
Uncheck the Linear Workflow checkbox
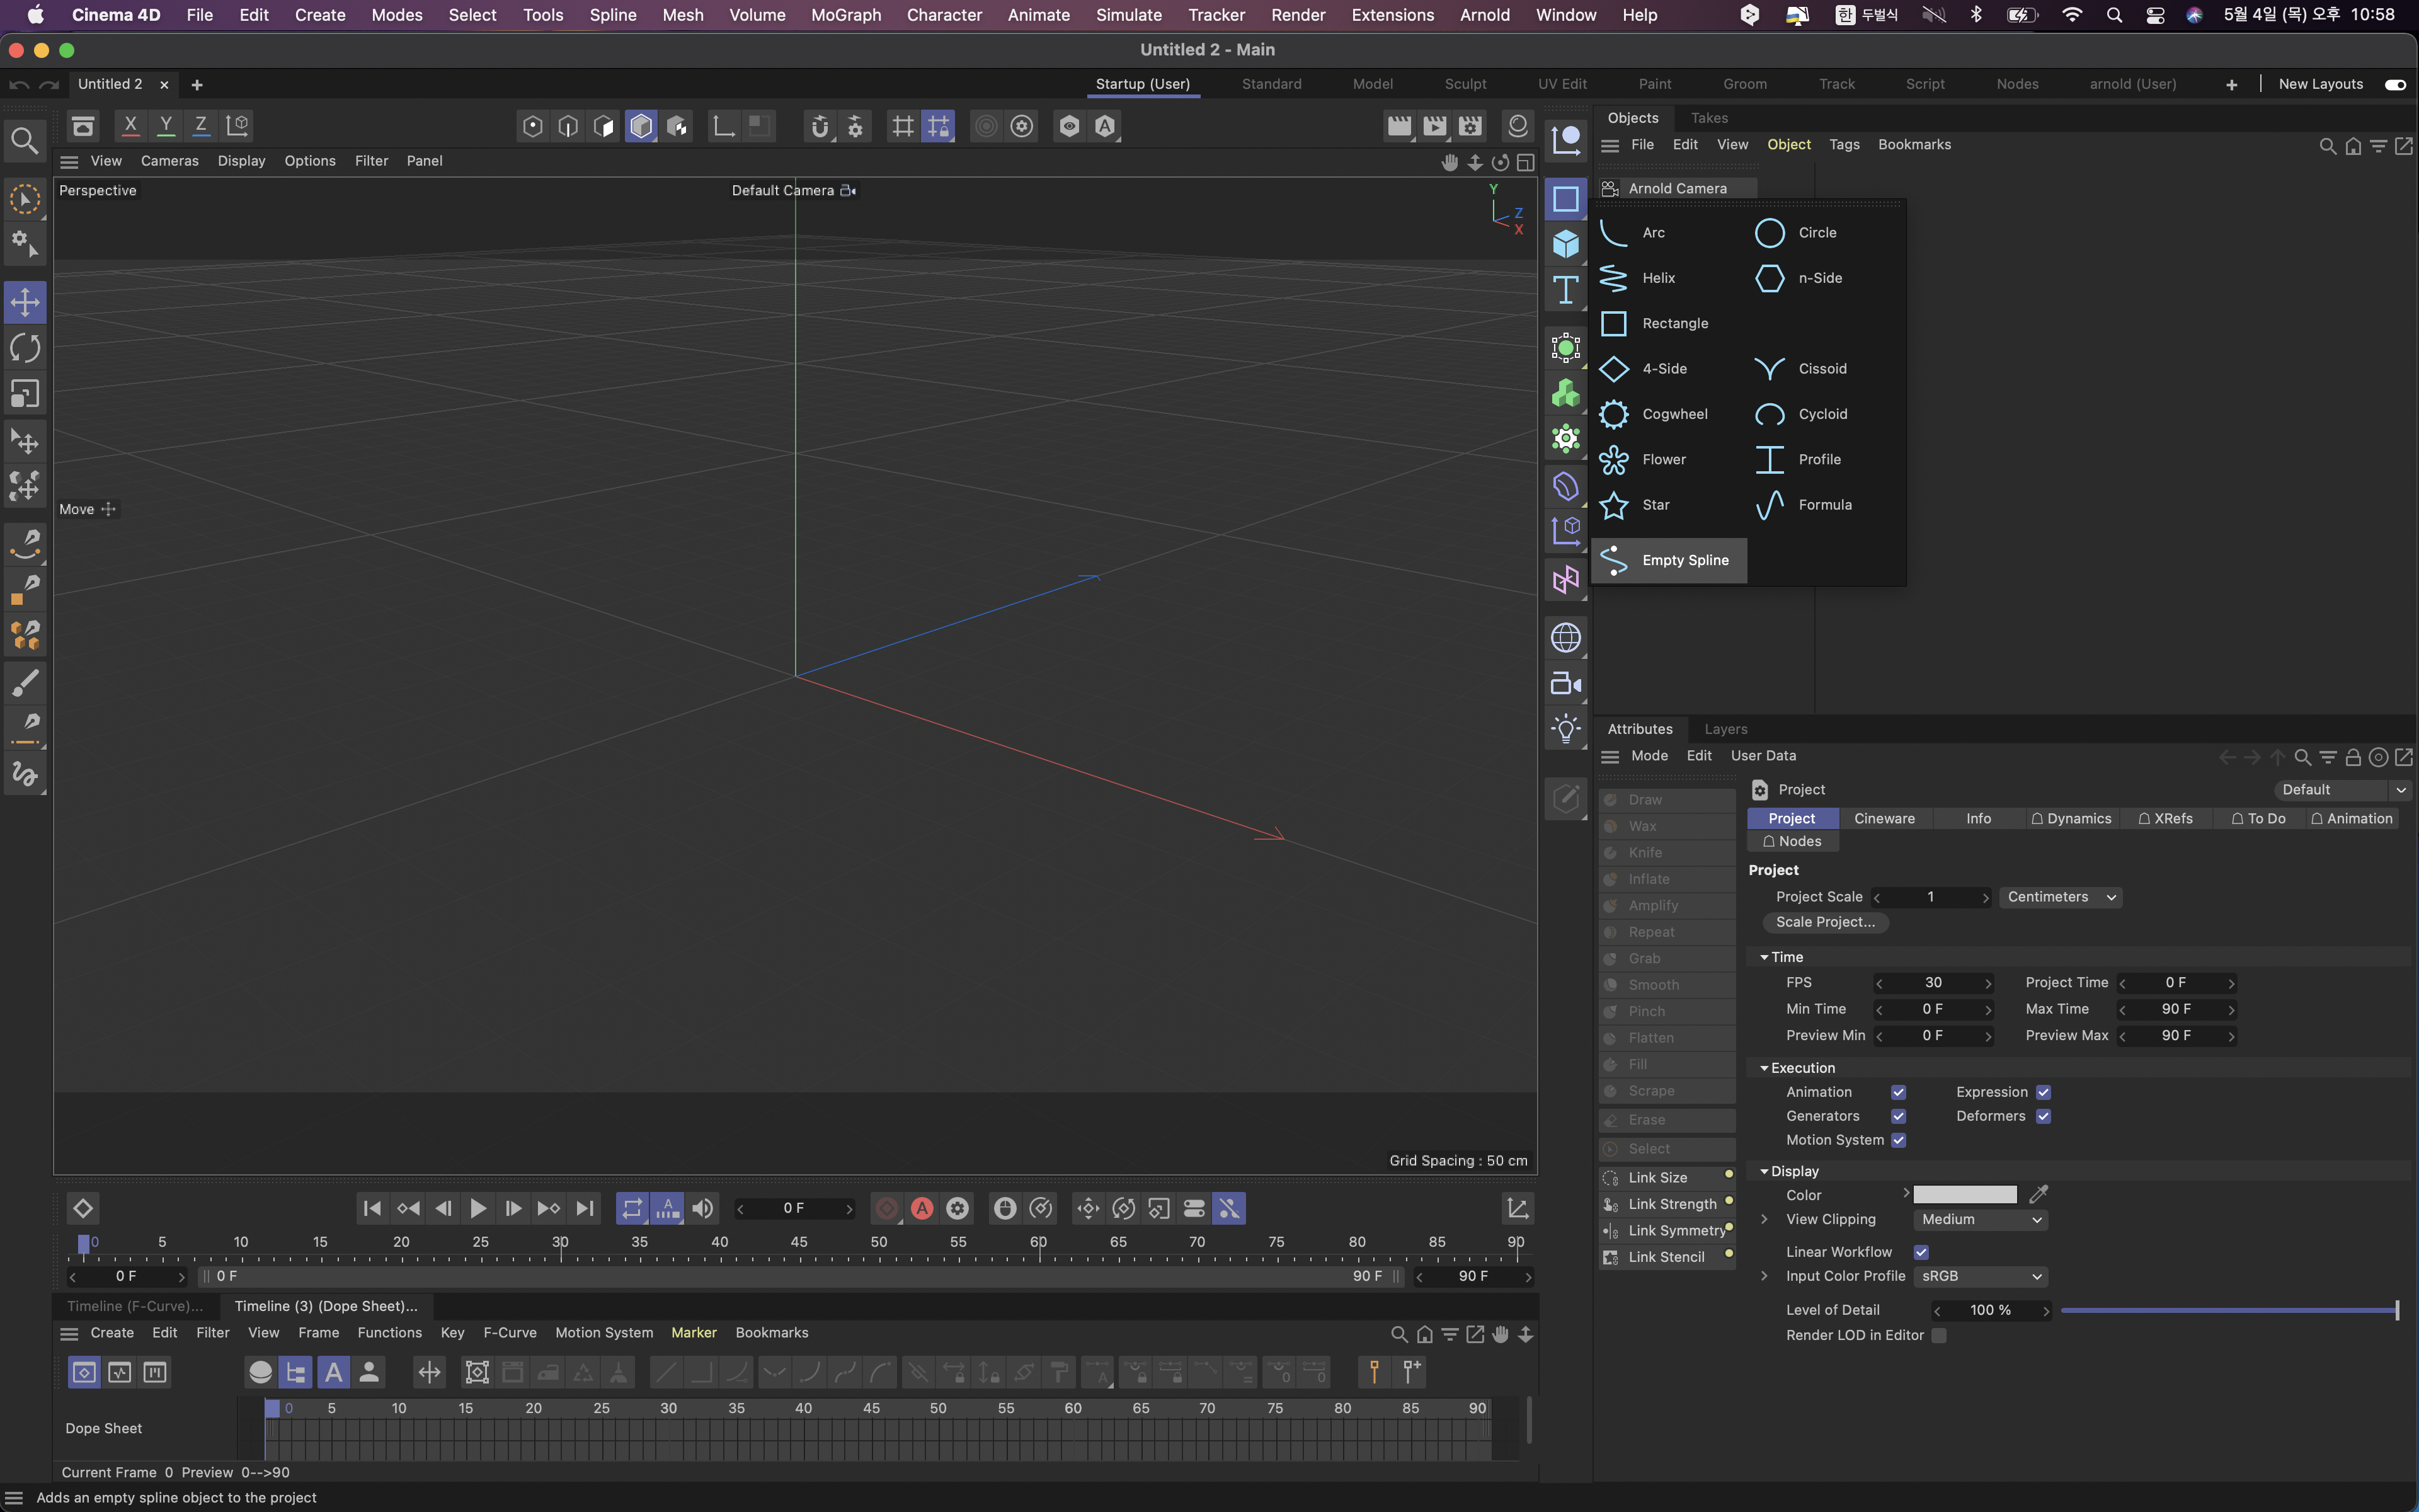[x=1920, y=1252]
